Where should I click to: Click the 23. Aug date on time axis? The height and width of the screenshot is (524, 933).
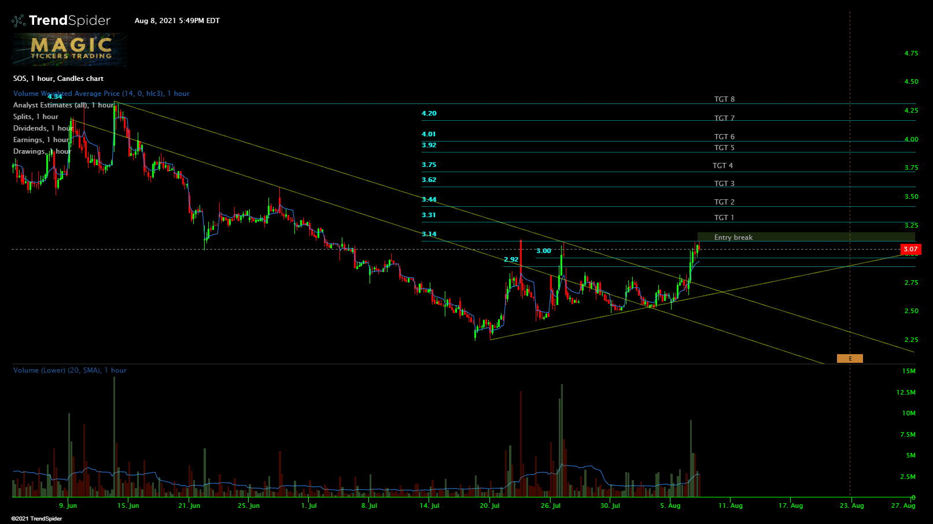coord(852,506)
